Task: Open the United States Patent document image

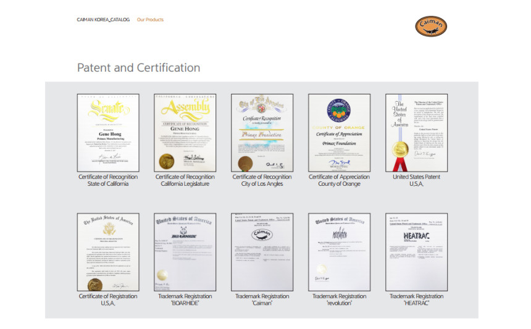Action: pos(417,133)
